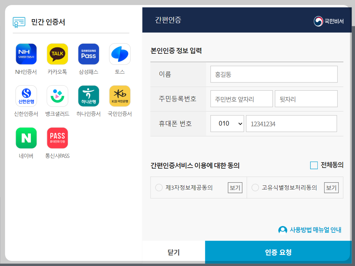Click the phone number field showing 12341234

click(291, 124)
